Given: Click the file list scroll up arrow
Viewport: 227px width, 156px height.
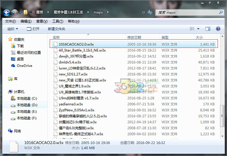Looking at the screenshot, I should (x=222, y=36).
